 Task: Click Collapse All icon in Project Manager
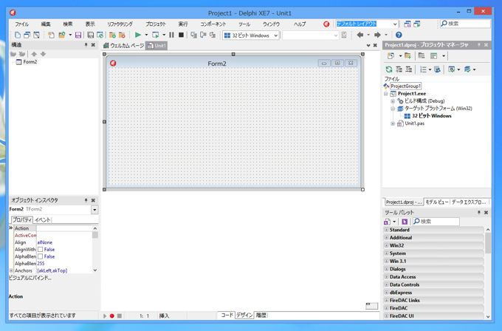click(409, 69)
